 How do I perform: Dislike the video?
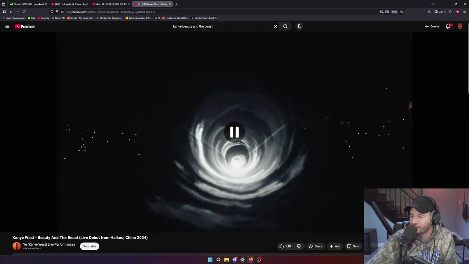click(299, 246)
